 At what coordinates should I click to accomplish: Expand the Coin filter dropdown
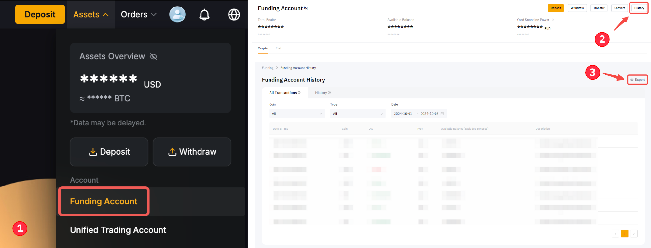click(x=297, y=114)
